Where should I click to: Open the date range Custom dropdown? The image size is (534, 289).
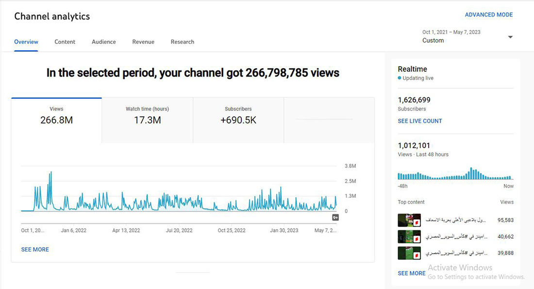pyautogui.click(x=433, y=40)
